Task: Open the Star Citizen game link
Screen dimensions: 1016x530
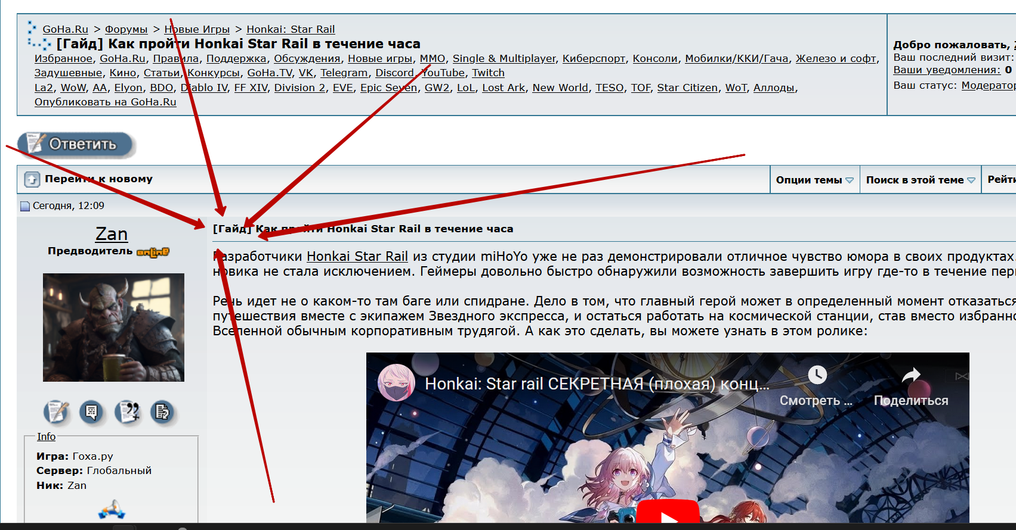Action: [687, 88]
